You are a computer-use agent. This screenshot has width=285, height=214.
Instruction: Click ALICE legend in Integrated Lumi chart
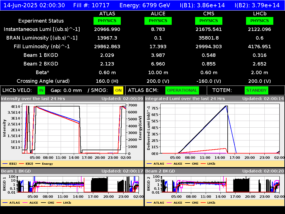(175, 164)
